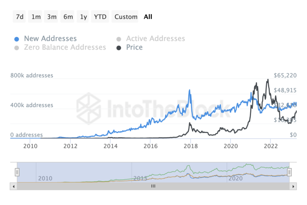Toggle the New Addresses series
This screenshot has width=307, height=205.
coord(50,39)
